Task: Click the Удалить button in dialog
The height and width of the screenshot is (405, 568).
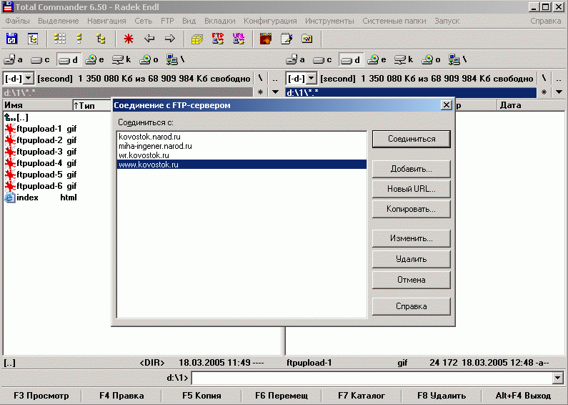Action: pyautogui.click(x=412, y=259)
